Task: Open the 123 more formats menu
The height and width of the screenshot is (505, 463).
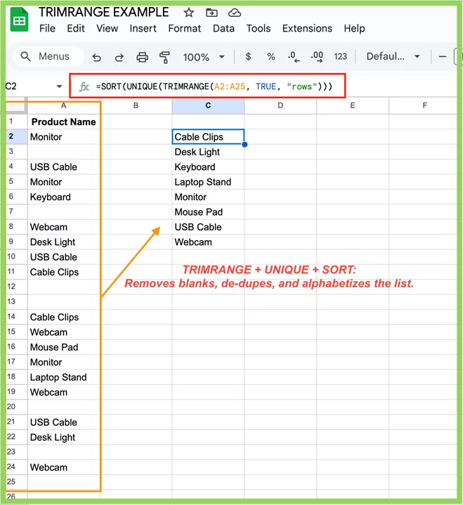Action: 341,57
